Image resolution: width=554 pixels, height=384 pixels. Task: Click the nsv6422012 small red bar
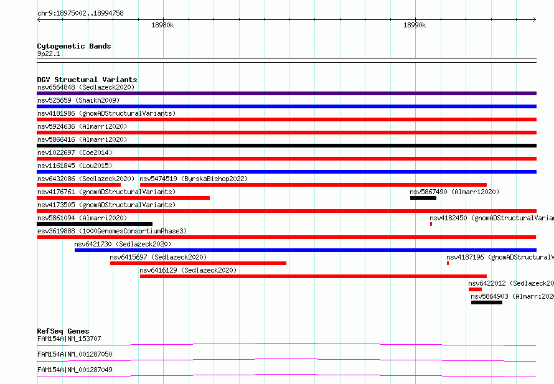(475, 289)
